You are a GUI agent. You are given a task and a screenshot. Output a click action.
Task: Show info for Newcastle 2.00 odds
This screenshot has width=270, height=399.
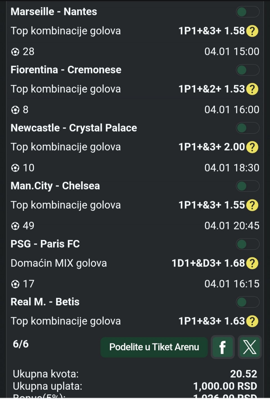coord(252,147)
